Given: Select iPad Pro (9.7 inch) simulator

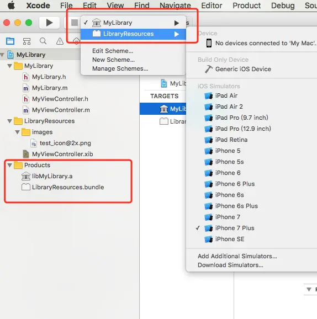Looking at the screenshot, I should (252, 118).
